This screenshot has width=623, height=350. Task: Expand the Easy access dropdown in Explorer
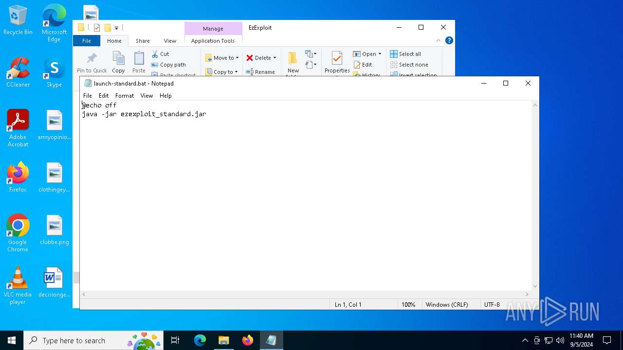pos(311,64)
